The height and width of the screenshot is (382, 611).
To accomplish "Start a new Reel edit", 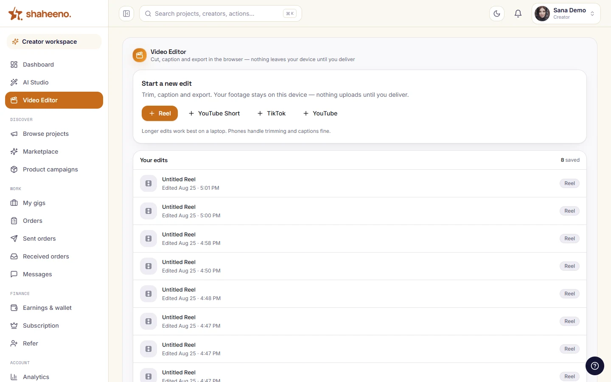I will point(160,113).
